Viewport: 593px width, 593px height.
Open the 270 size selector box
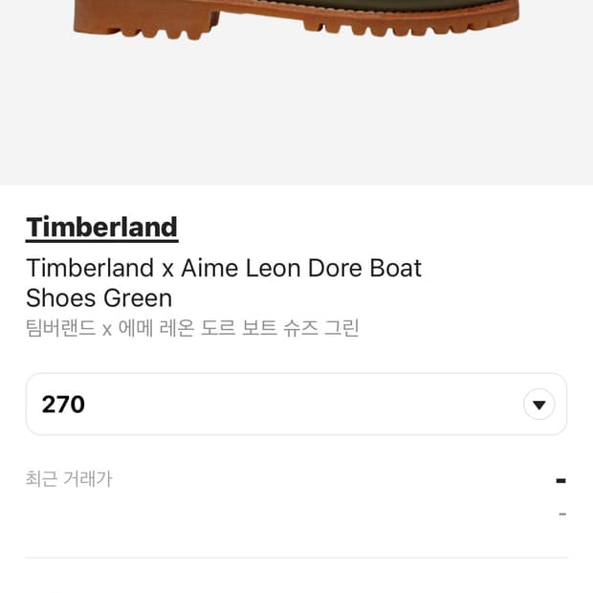287,405
